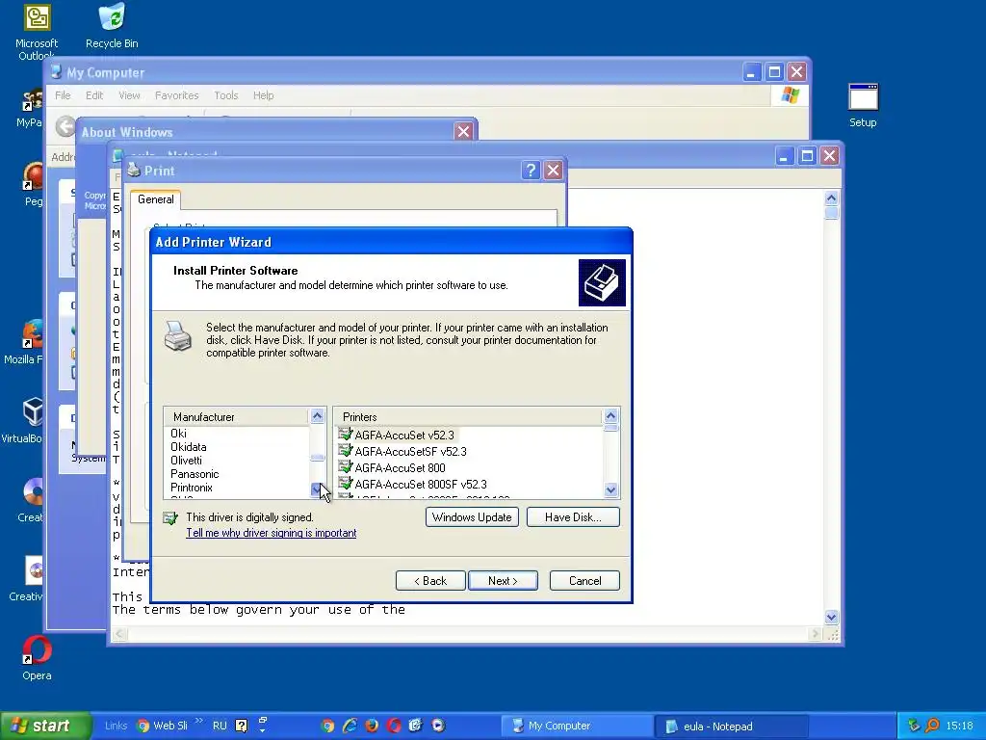
Task: Open the driver signing importance link
Action: tap(271, 533)
